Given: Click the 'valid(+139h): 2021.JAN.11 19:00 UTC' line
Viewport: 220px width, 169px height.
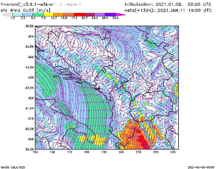Looking at the screenshot, I should 168,10.
